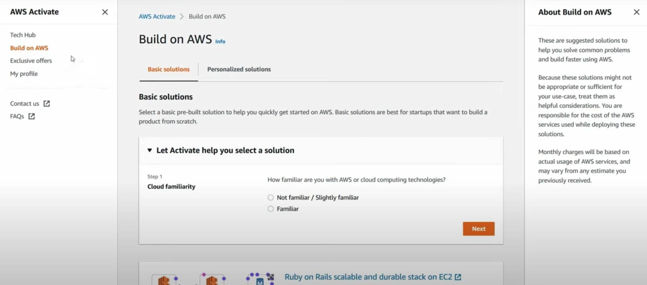Select the Familiar radio option

(x=271, y=209)
